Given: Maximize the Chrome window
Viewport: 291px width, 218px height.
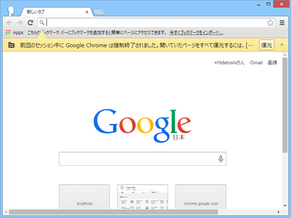Looking at the screenshot, I should (268, 4).
